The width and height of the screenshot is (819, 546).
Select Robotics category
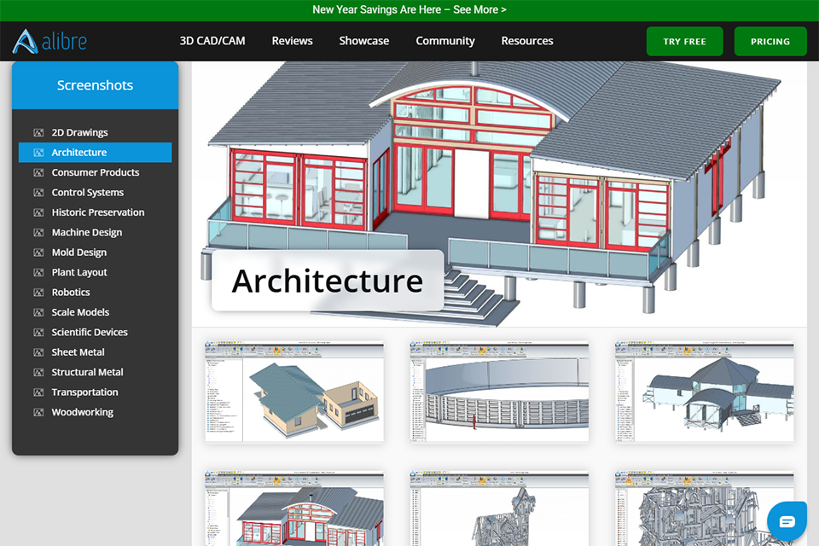tap(95, 293)
